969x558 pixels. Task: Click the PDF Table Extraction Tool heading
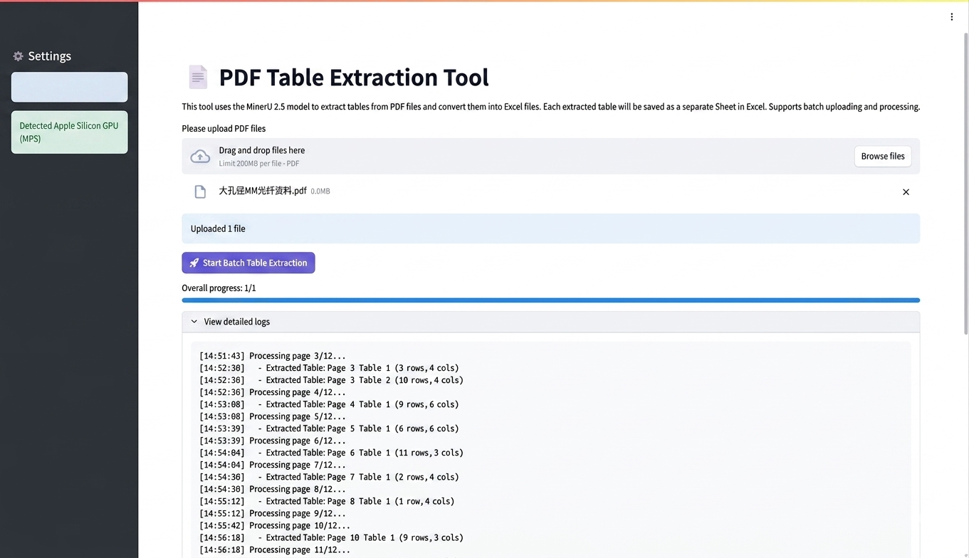[353, 77]
